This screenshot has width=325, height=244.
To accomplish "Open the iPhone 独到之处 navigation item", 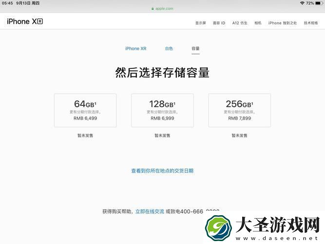I will (283, 23).
